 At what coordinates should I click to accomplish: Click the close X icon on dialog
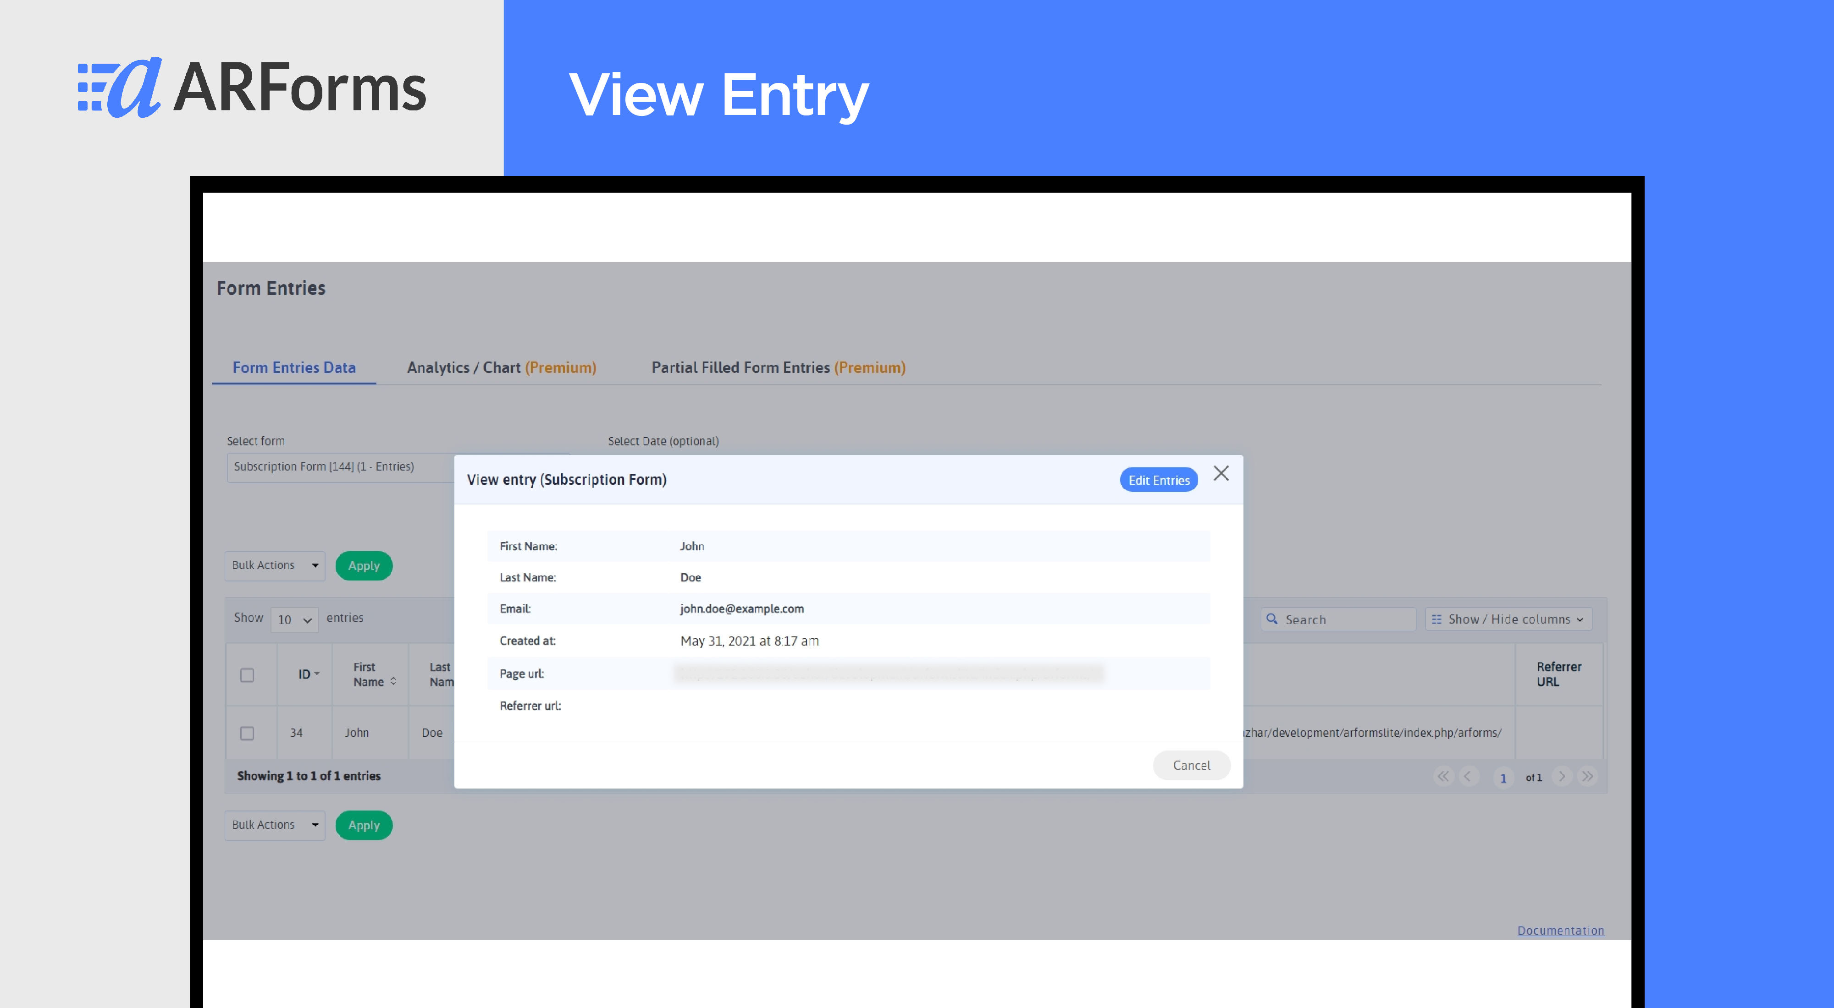pyautogui.click(x=1221, y=473)
